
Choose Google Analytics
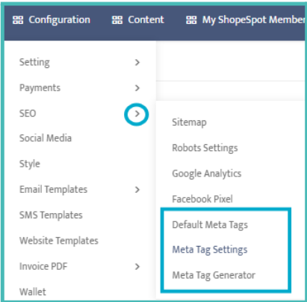click(x=207, y=173)
